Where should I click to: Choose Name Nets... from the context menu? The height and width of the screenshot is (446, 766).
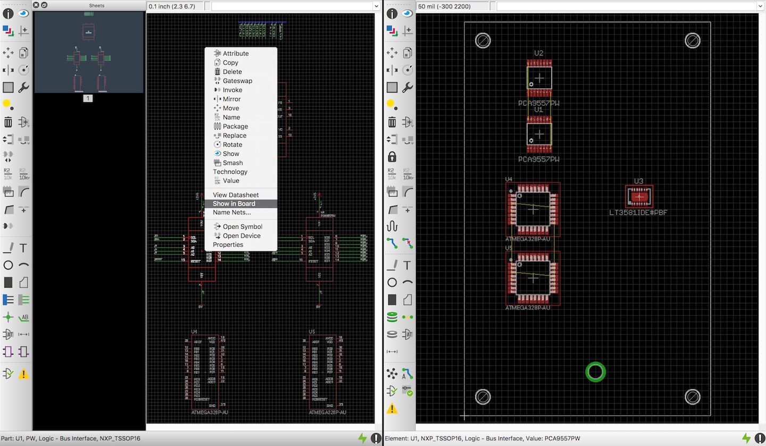coord(241,213)
